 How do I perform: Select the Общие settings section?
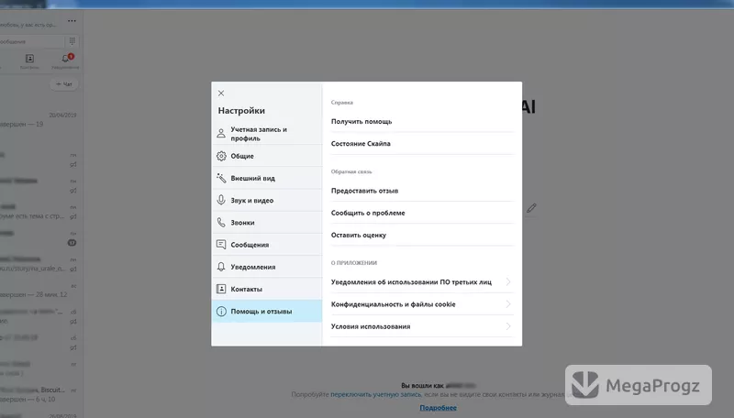tap(267, 156)
